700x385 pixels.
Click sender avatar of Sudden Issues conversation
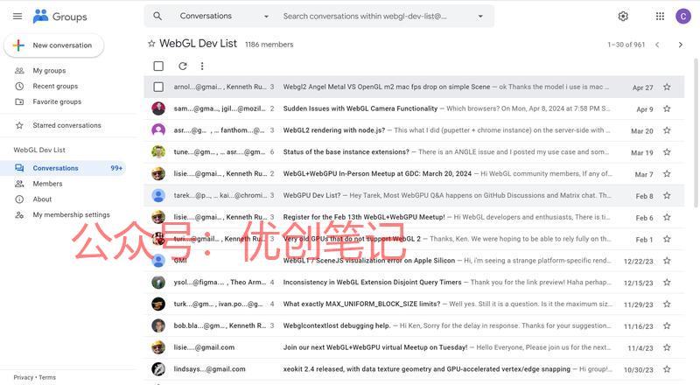[x=158, y=108]
